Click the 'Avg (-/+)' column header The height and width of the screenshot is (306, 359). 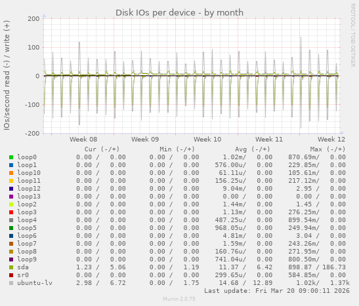253,149
